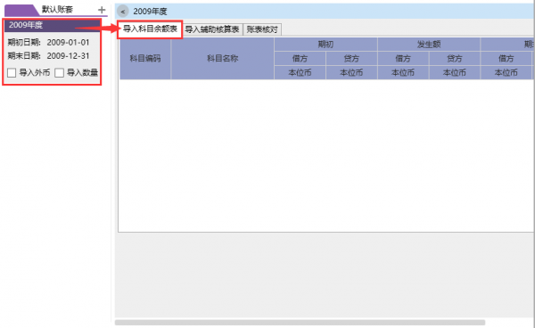This screenshot has height=328, width=535.
Task: Click the horizontal scrollbar at the bottom
Action: click(300, 323)
